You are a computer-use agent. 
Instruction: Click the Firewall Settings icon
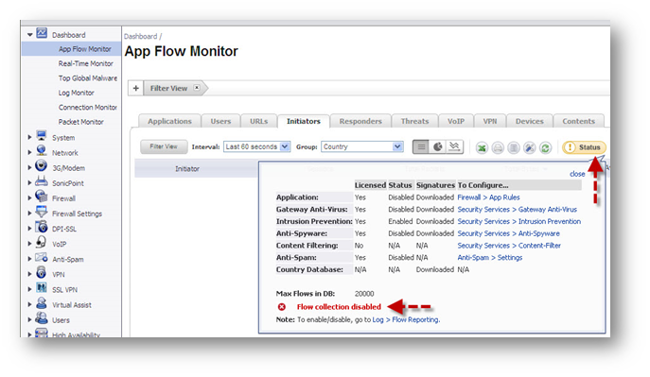coord(41,212)
